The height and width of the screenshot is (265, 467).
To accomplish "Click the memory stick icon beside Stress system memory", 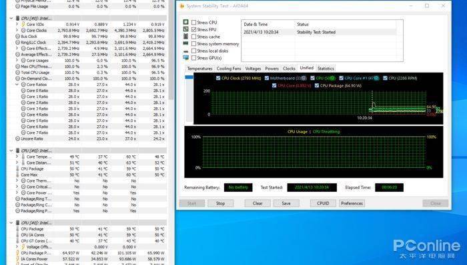I will (186, 43).
